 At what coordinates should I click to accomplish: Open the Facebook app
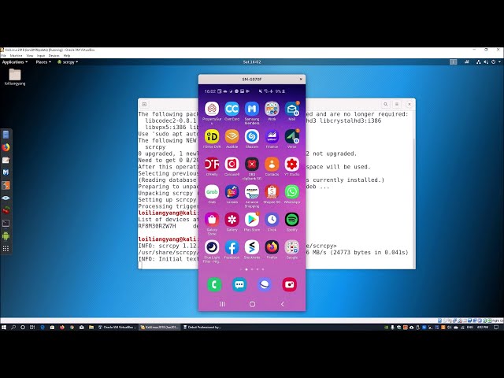(232, 247)
